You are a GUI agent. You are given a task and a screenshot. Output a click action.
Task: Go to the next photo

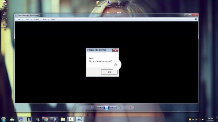pos(113,107)
